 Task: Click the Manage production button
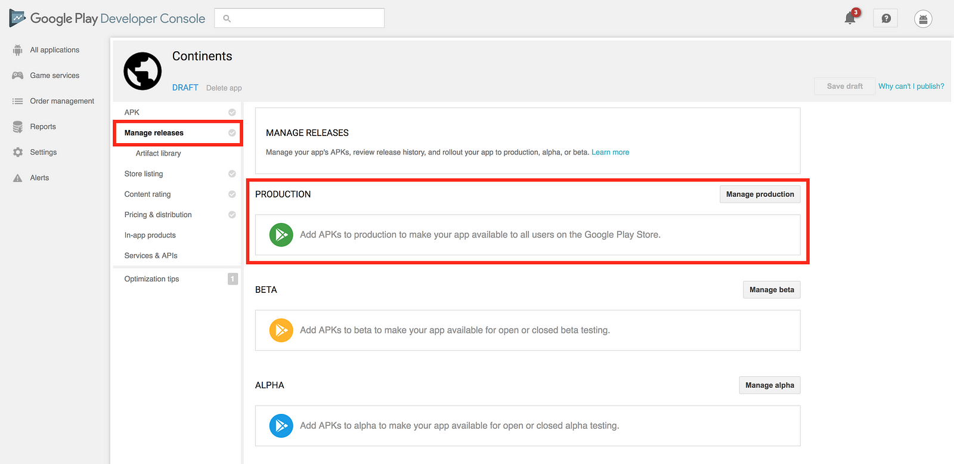tap(760, 194)
